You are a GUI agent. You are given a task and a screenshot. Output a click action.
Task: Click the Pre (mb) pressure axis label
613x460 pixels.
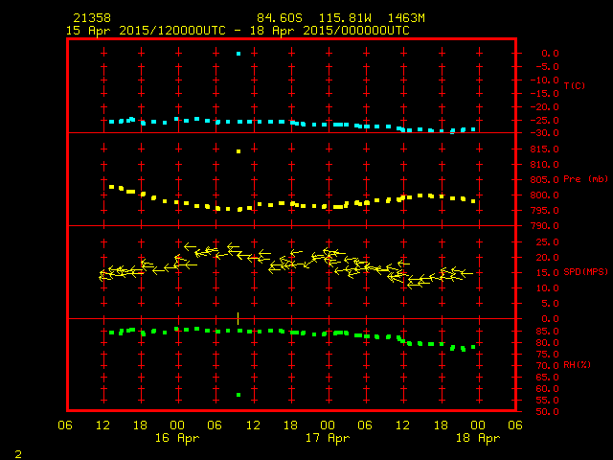click(x=585, y=179)
